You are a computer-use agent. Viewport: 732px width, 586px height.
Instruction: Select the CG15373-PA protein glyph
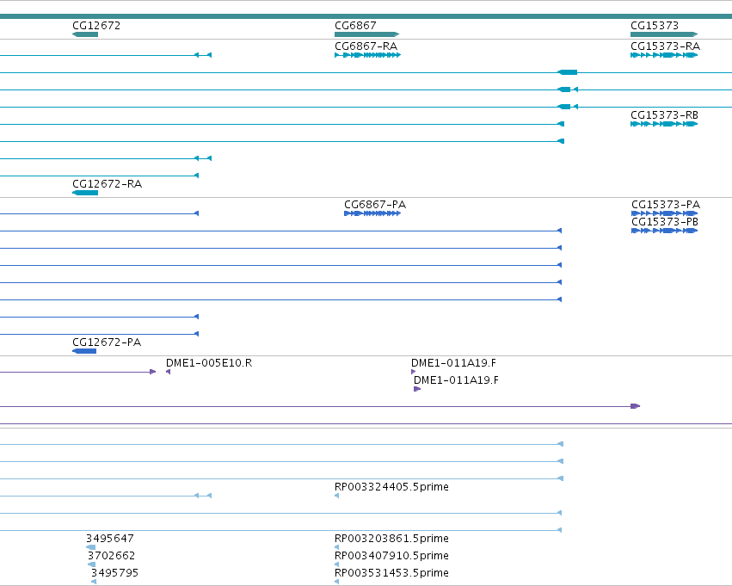point(664,213)
